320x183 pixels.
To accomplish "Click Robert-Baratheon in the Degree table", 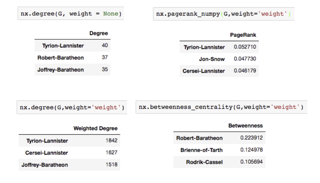I will tap(60, 57).
